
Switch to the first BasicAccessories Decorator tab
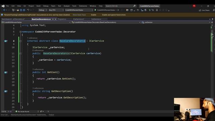tap(13, 19)
